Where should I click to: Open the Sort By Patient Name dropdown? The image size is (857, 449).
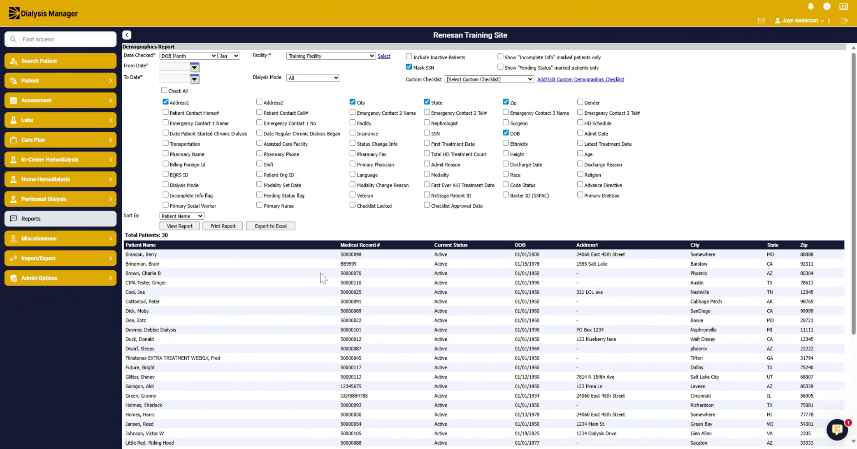click(x=182, y=216)
